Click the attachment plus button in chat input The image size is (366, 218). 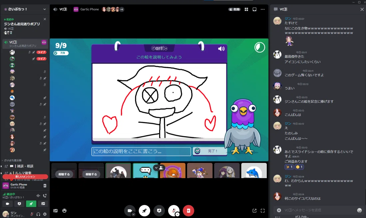[x=279, y=210]
